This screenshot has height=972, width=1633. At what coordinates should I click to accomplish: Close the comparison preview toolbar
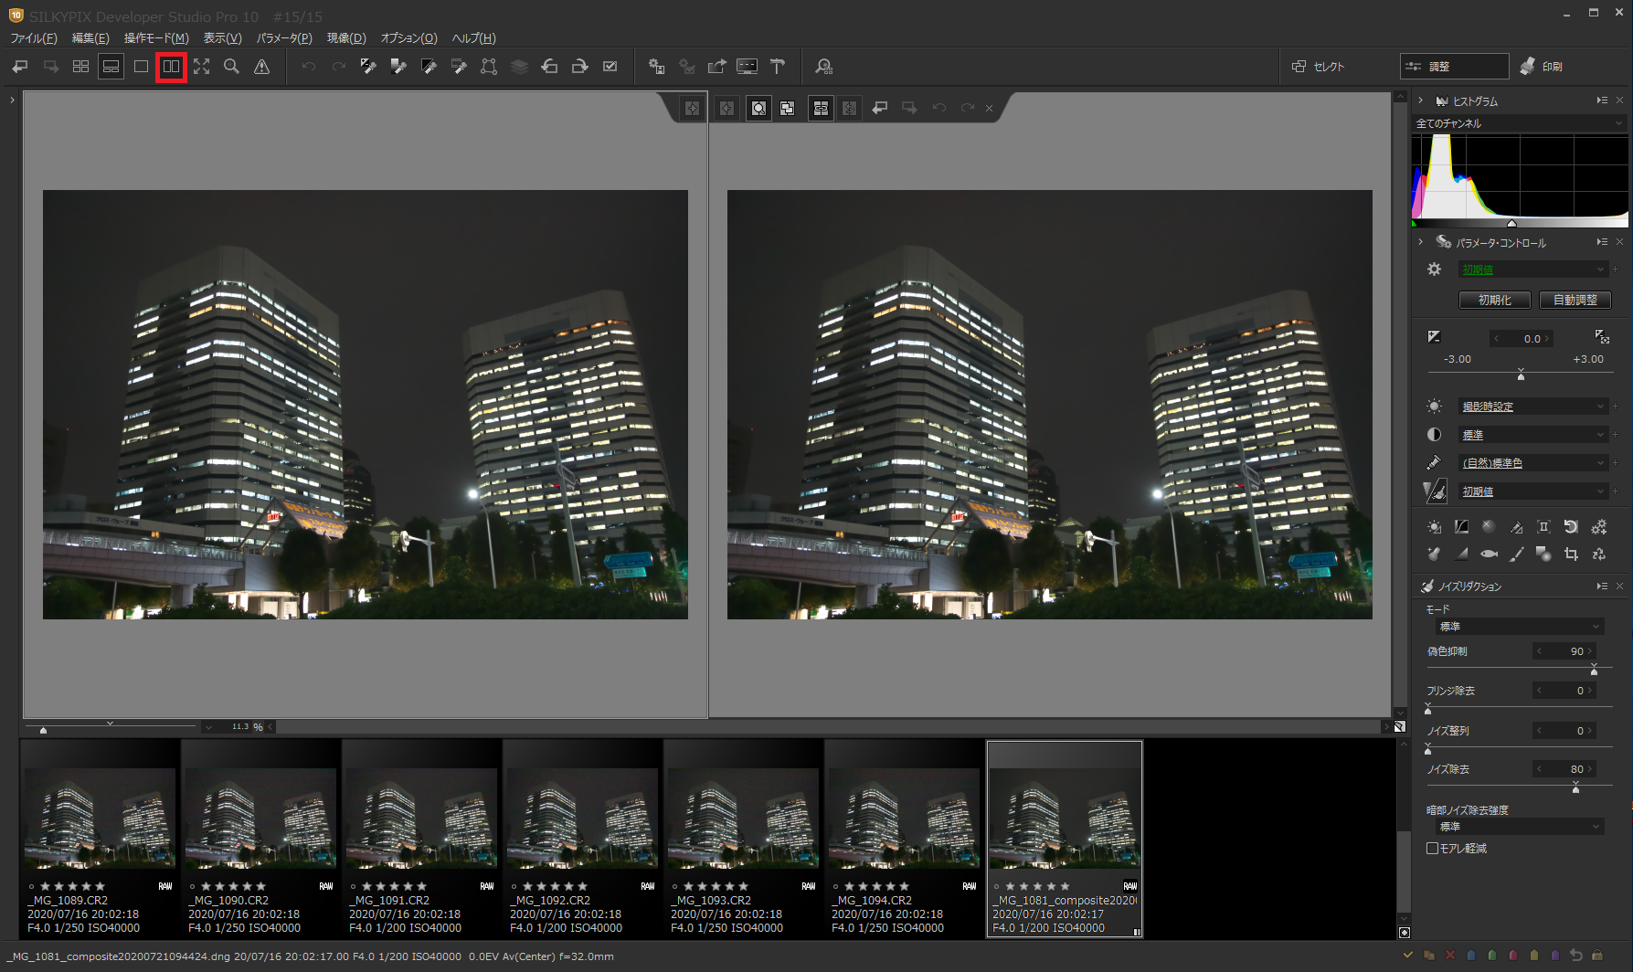pyautogui.click(x=989, y=108)
